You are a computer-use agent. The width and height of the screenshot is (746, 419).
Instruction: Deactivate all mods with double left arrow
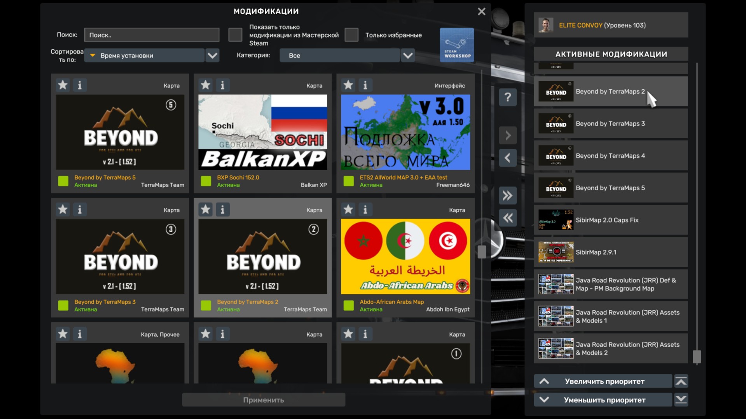508,218
